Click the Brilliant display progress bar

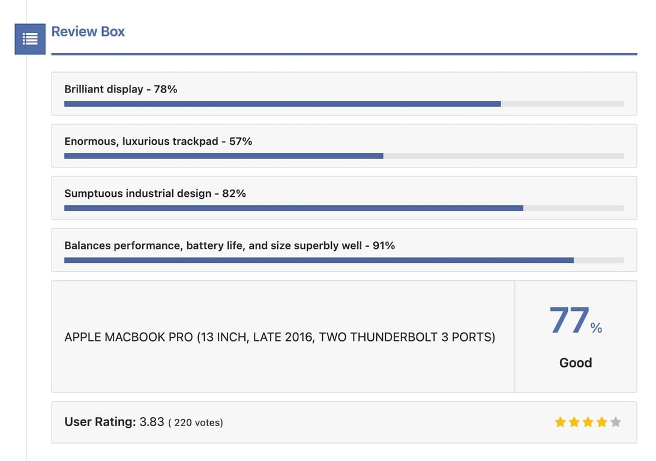coord(343,104)
